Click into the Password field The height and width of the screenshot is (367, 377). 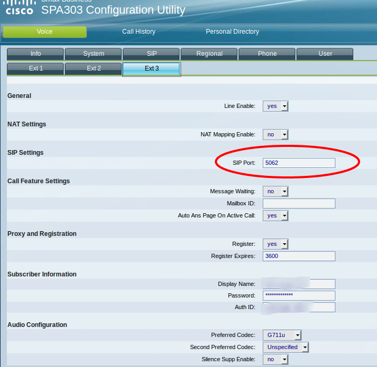tap(299, 295)
